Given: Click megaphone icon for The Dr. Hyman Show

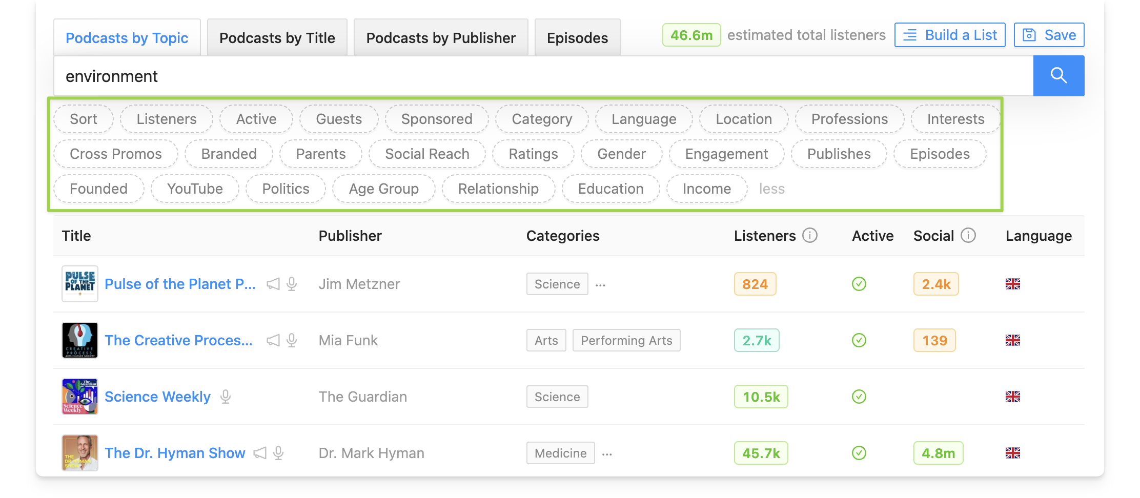Looking at the screenshot, I should click(260, 453).
